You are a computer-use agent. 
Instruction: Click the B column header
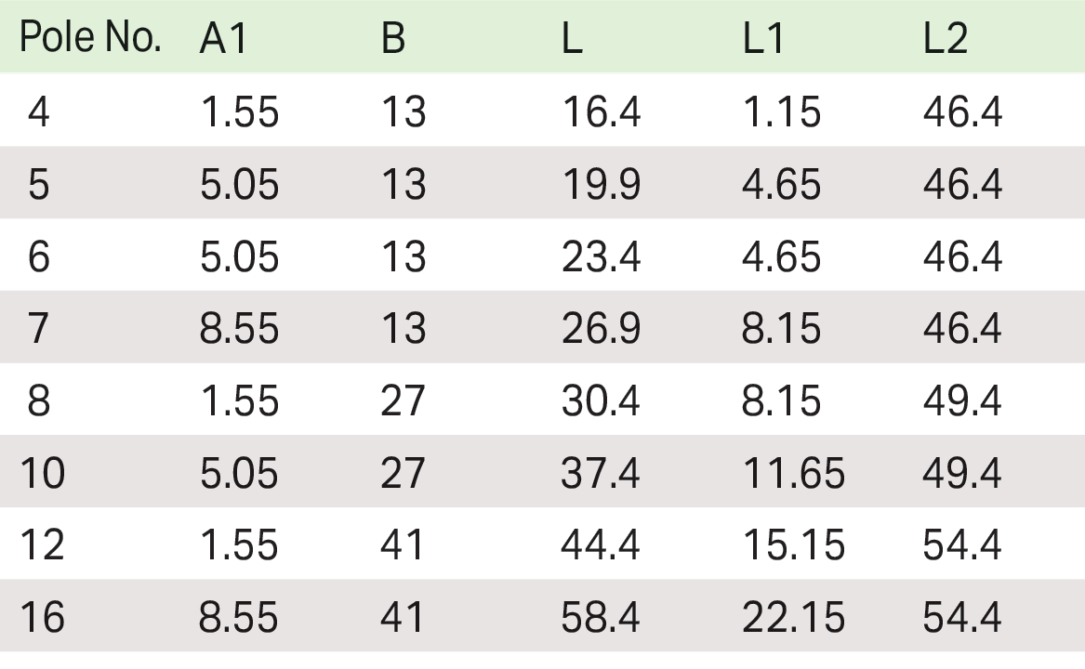point(393,40)
